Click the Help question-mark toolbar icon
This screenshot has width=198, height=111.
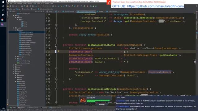[81, 6]
